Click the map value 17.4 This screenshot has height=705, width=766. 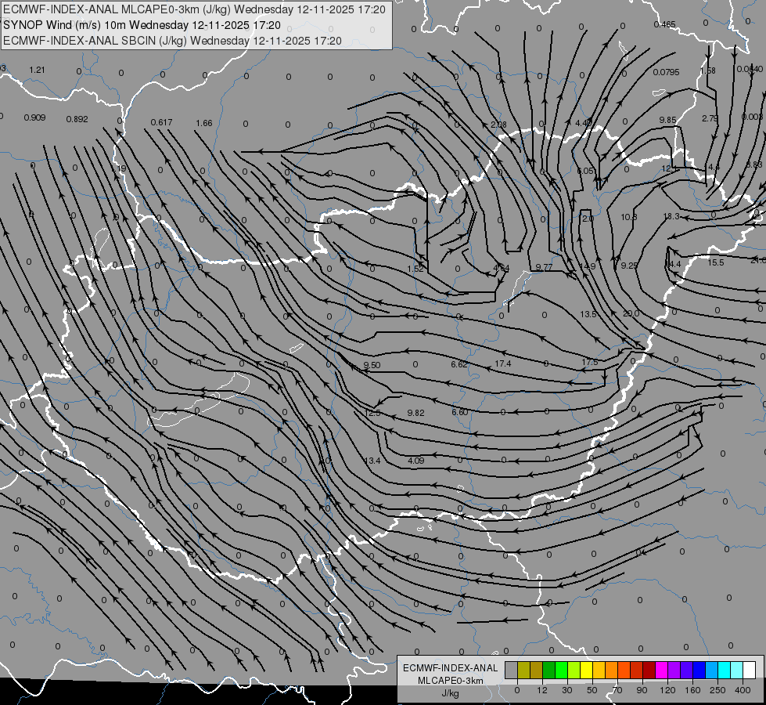pos(502,363)
